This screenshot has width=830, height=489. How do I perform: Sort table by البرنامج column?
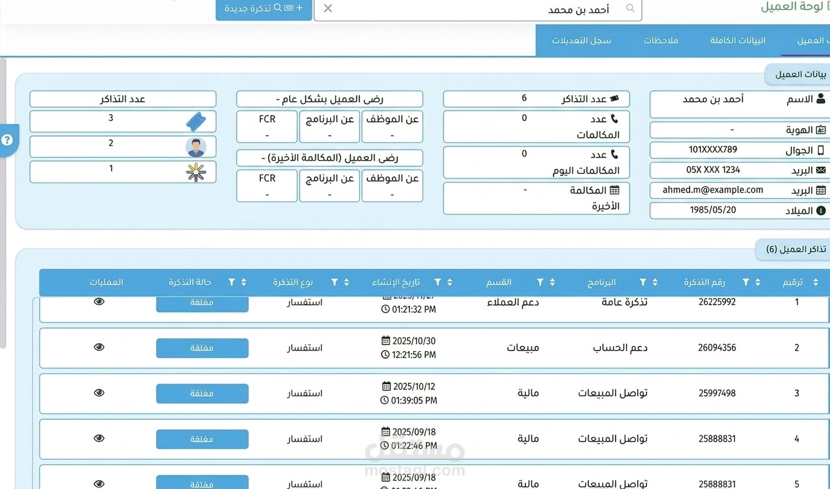pos(655,283)
